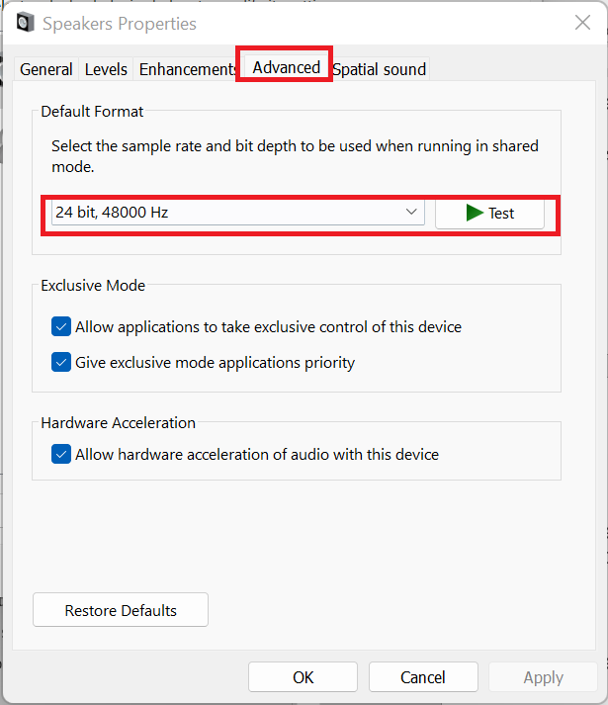Switch to the Spatial sound tab
This screenshot has height=705, width=608.
(379, 69)
